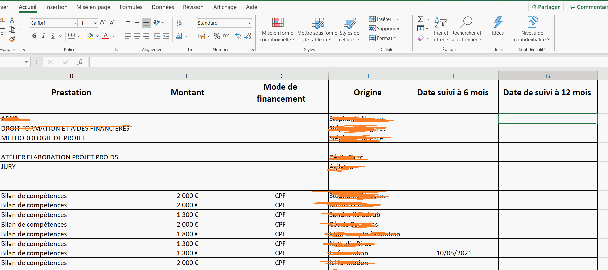Switch to the Formules tab

(x=131, y=7)
